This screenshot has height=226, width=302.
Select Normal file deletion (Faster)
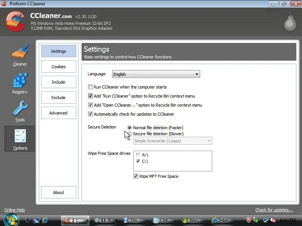click(129, 128)
